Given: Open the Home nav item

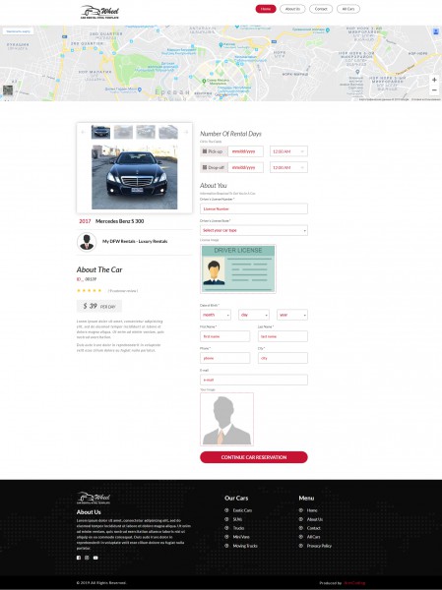Looking at the screenshot, I should tap(266, 9).
